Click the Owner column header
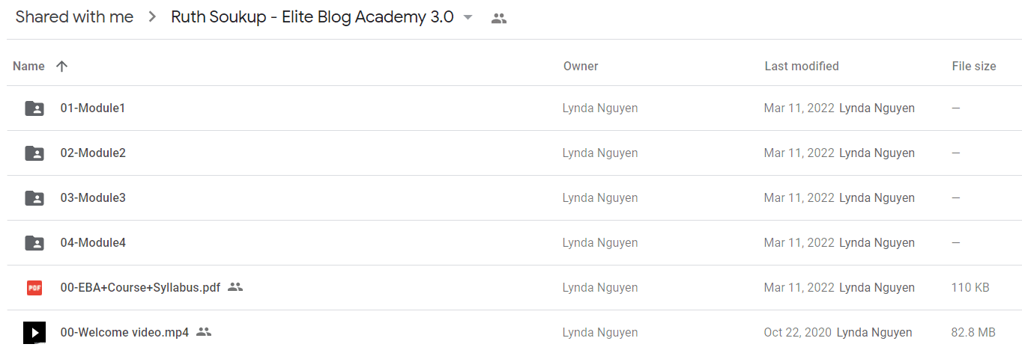The height and width of the screenshot is (353, 1022). [x=581, y=66]
